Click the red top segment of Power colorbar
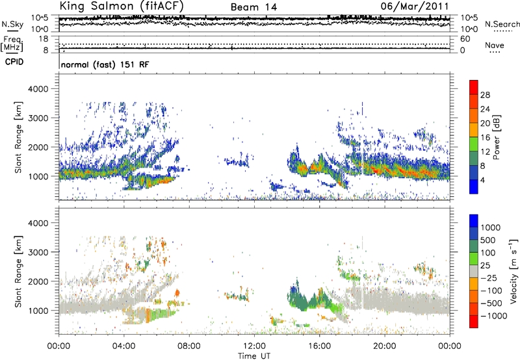This screenshot has height=360, width=520. (x=474, y=88)
